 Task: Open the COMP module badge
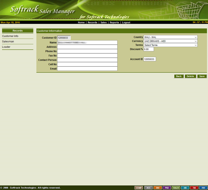click(x=139, y=188)
